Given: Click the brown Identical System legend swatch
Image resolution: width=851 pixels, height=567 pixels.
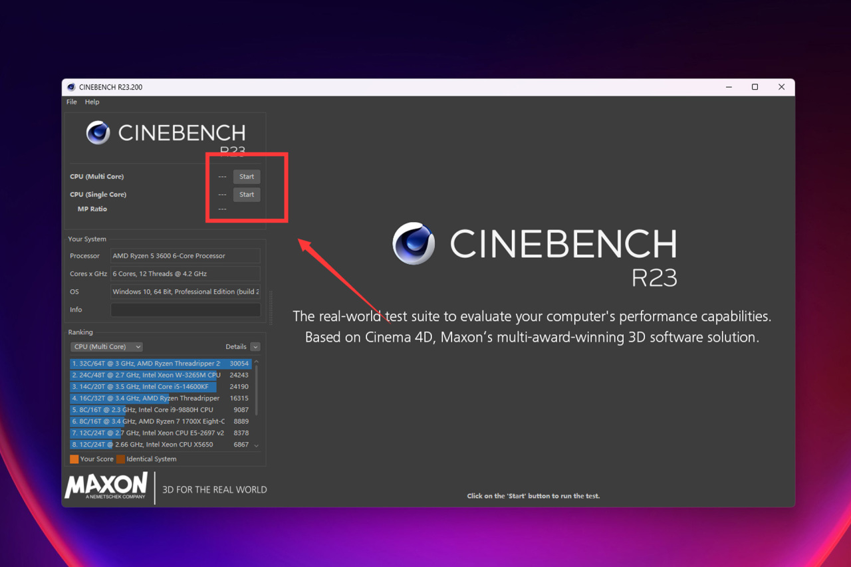Looking at the screenshot, I should pos(120,459).
